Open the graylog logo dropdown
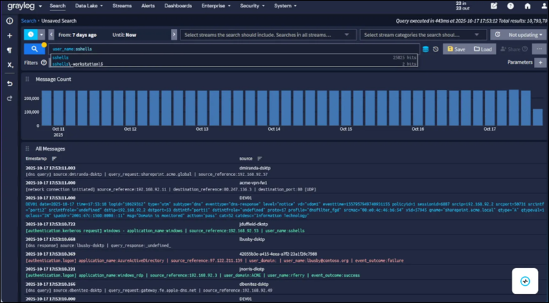This screenshot has height=303, width=549. [25, 6]
